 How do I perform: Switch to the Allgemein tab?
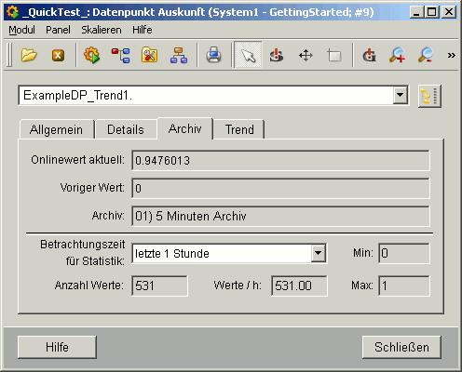[x=57, y=129]
